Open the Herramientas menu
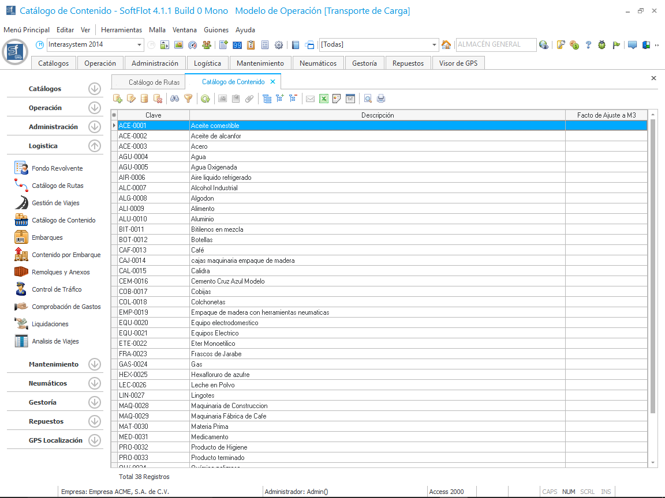 (x=121, y=30)
